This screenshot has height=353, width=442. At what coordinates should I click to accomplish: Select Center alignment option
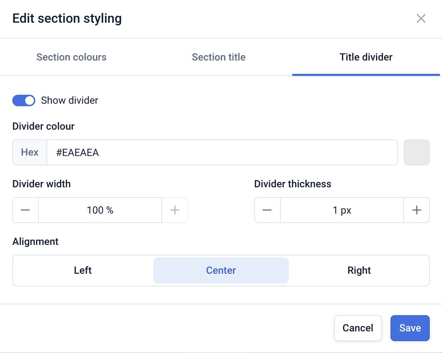(221, 271)
